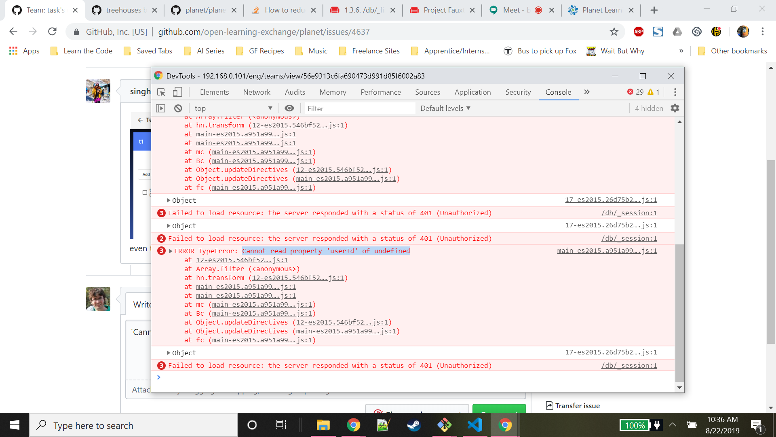Select the inspect element tool
Screen dimensions: 776x437
161,92
